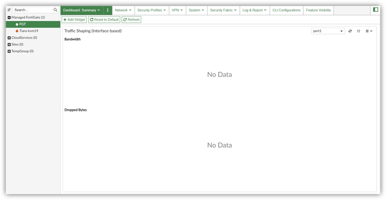The image size is (386, 200).
Task: Click the Traffic Shaping (Interface-based) title
Action: 93,31
